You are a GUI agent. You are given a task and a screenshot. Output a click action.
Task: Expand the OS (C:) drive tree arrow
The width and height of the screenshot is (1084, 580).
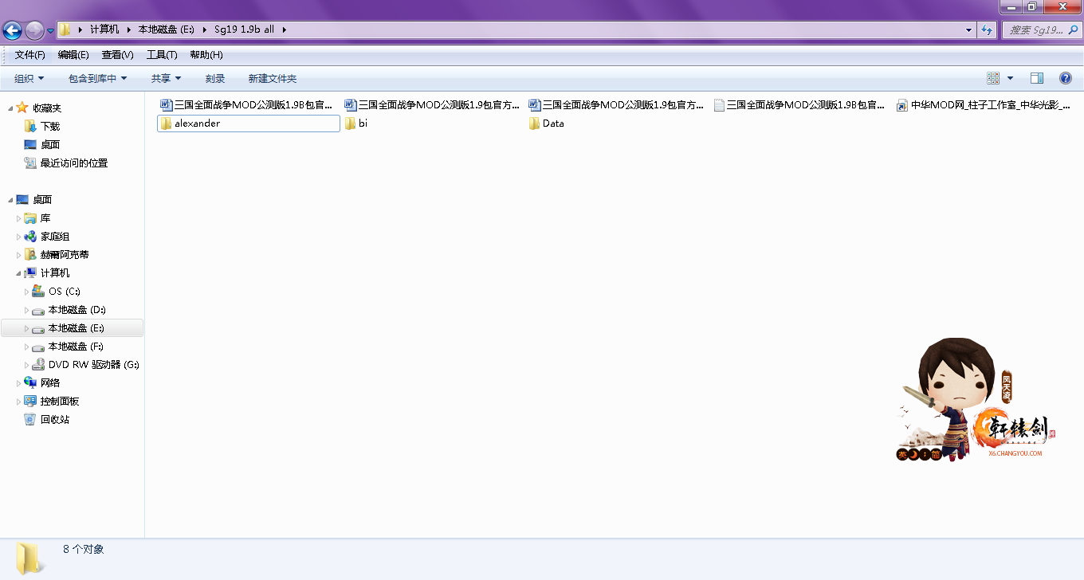27,292
